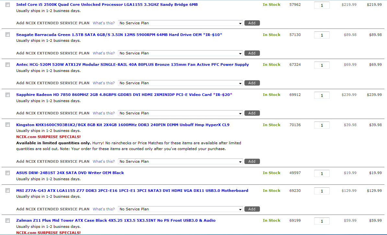Open service plan dropdown for Intel Core i5
Image resolution: width=387 pixels, height=235 pixels.
tap(180, 23)
